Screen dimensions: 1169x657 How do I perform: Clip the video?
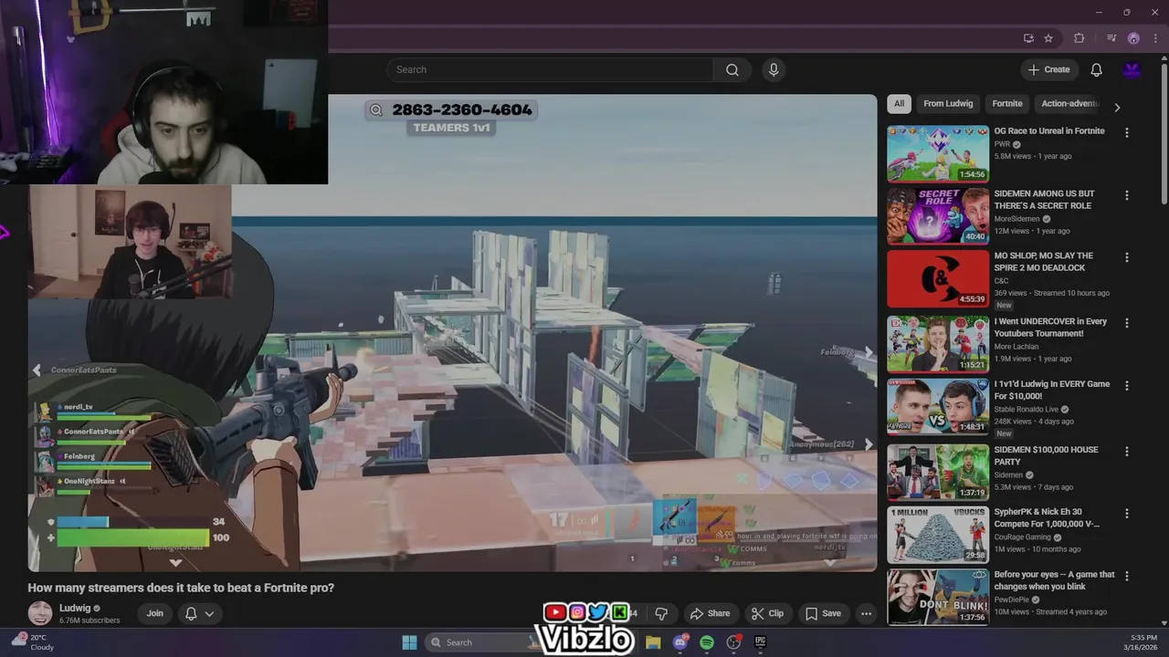click(767, 613)
